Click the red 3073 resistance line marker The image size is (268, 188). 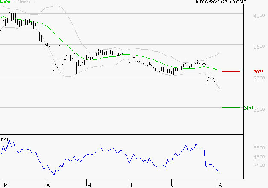coord(231,71)
